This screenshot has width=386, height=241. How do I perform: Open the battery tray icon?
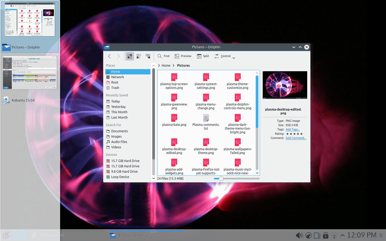coord(317,235)
